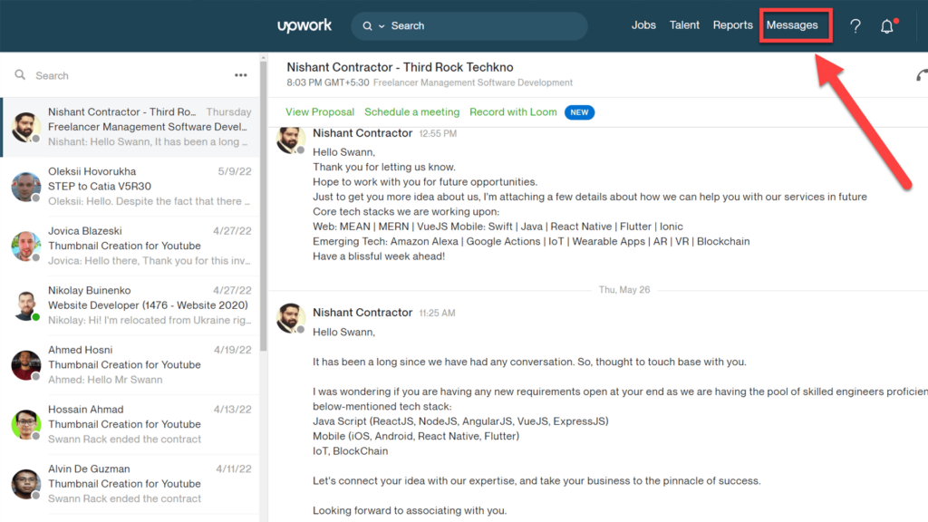The image size is (928, 522).
Task: Open Ahmed Hosni conversation
Action: point(130,364)
